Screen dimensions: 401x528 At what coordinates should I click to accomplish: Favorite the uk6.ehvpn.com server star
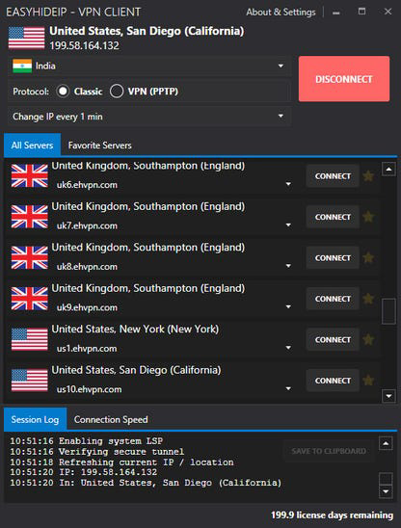(x=368, y=175)
